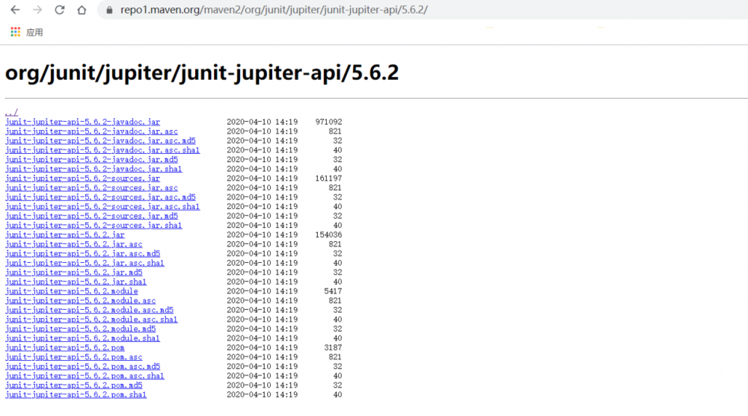Open junit-jupiter-api-5.6.2-javadoc.jar.asc.md5 link

(100, 140)
